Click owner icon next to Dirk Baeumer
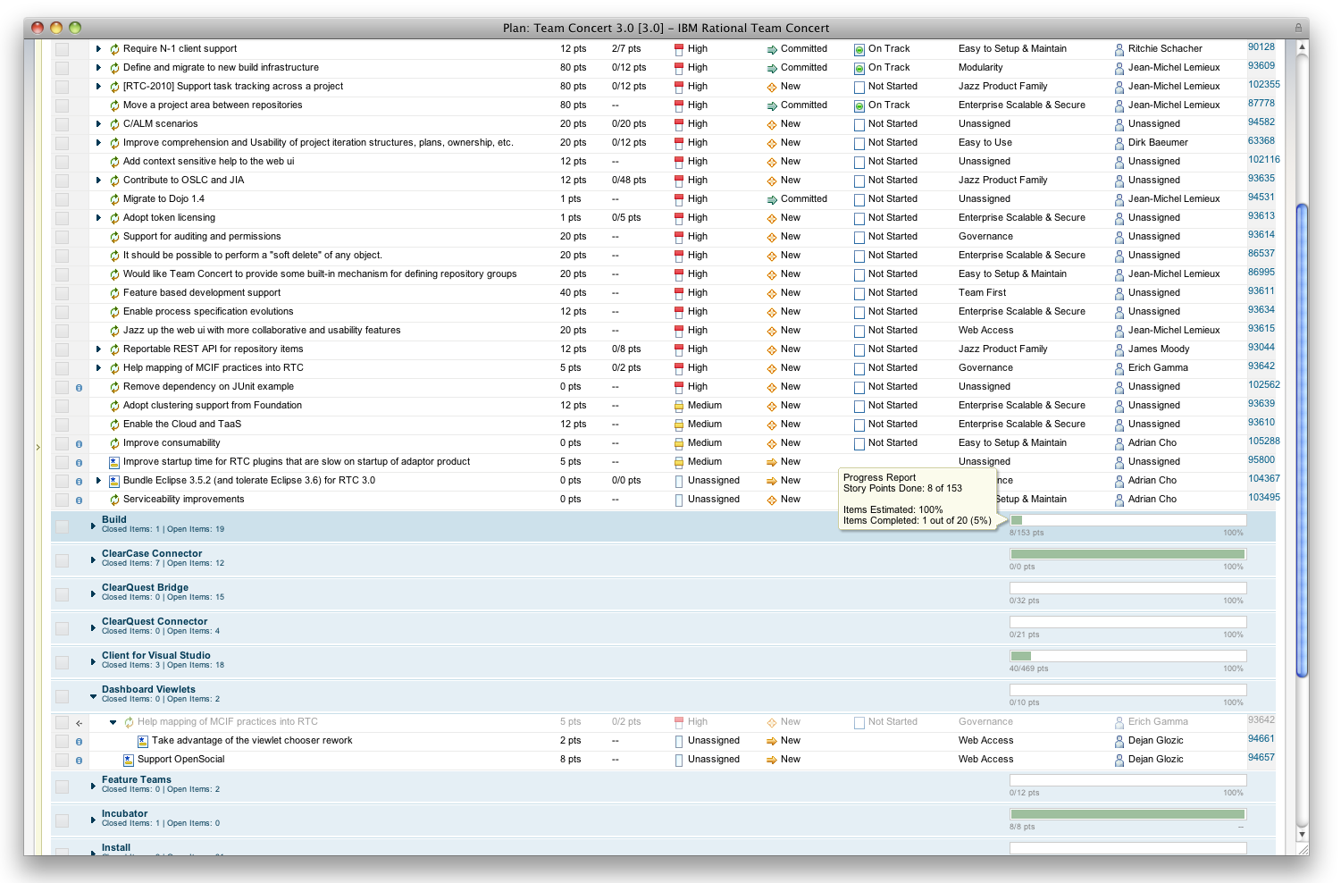1341x883 pixels. 1119,143
